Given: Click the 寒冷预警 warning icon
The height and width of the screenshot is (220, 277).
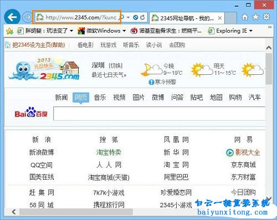Looking at the screenshot, I should point(151,82).
